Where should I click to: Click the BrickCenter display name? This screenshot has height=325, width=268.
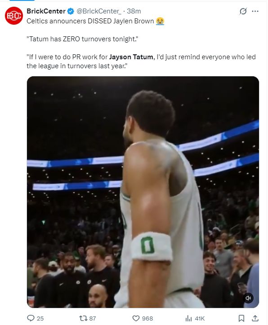(46, 11)
